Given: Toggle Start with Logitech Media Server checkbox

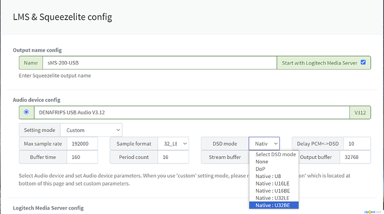Looking at the screenshot, I should point(363,62).
